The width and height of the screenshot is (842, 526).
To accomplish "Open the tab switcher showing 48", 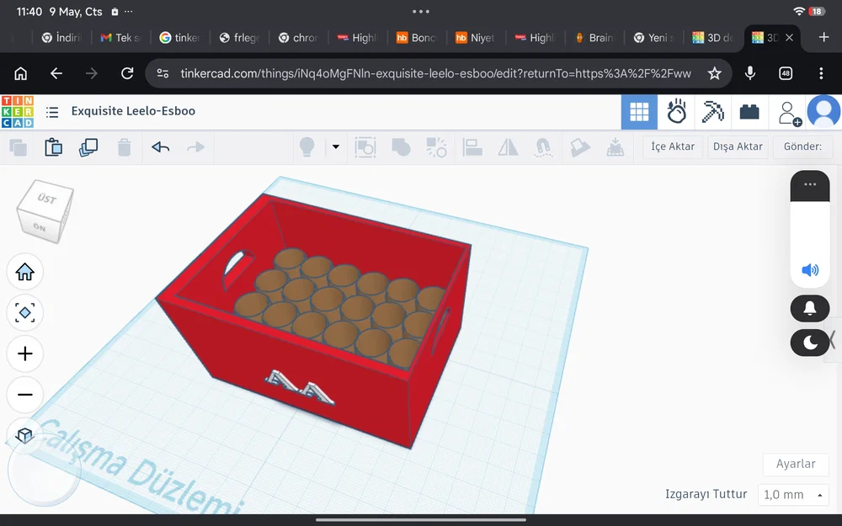I will tap(786, 73).
